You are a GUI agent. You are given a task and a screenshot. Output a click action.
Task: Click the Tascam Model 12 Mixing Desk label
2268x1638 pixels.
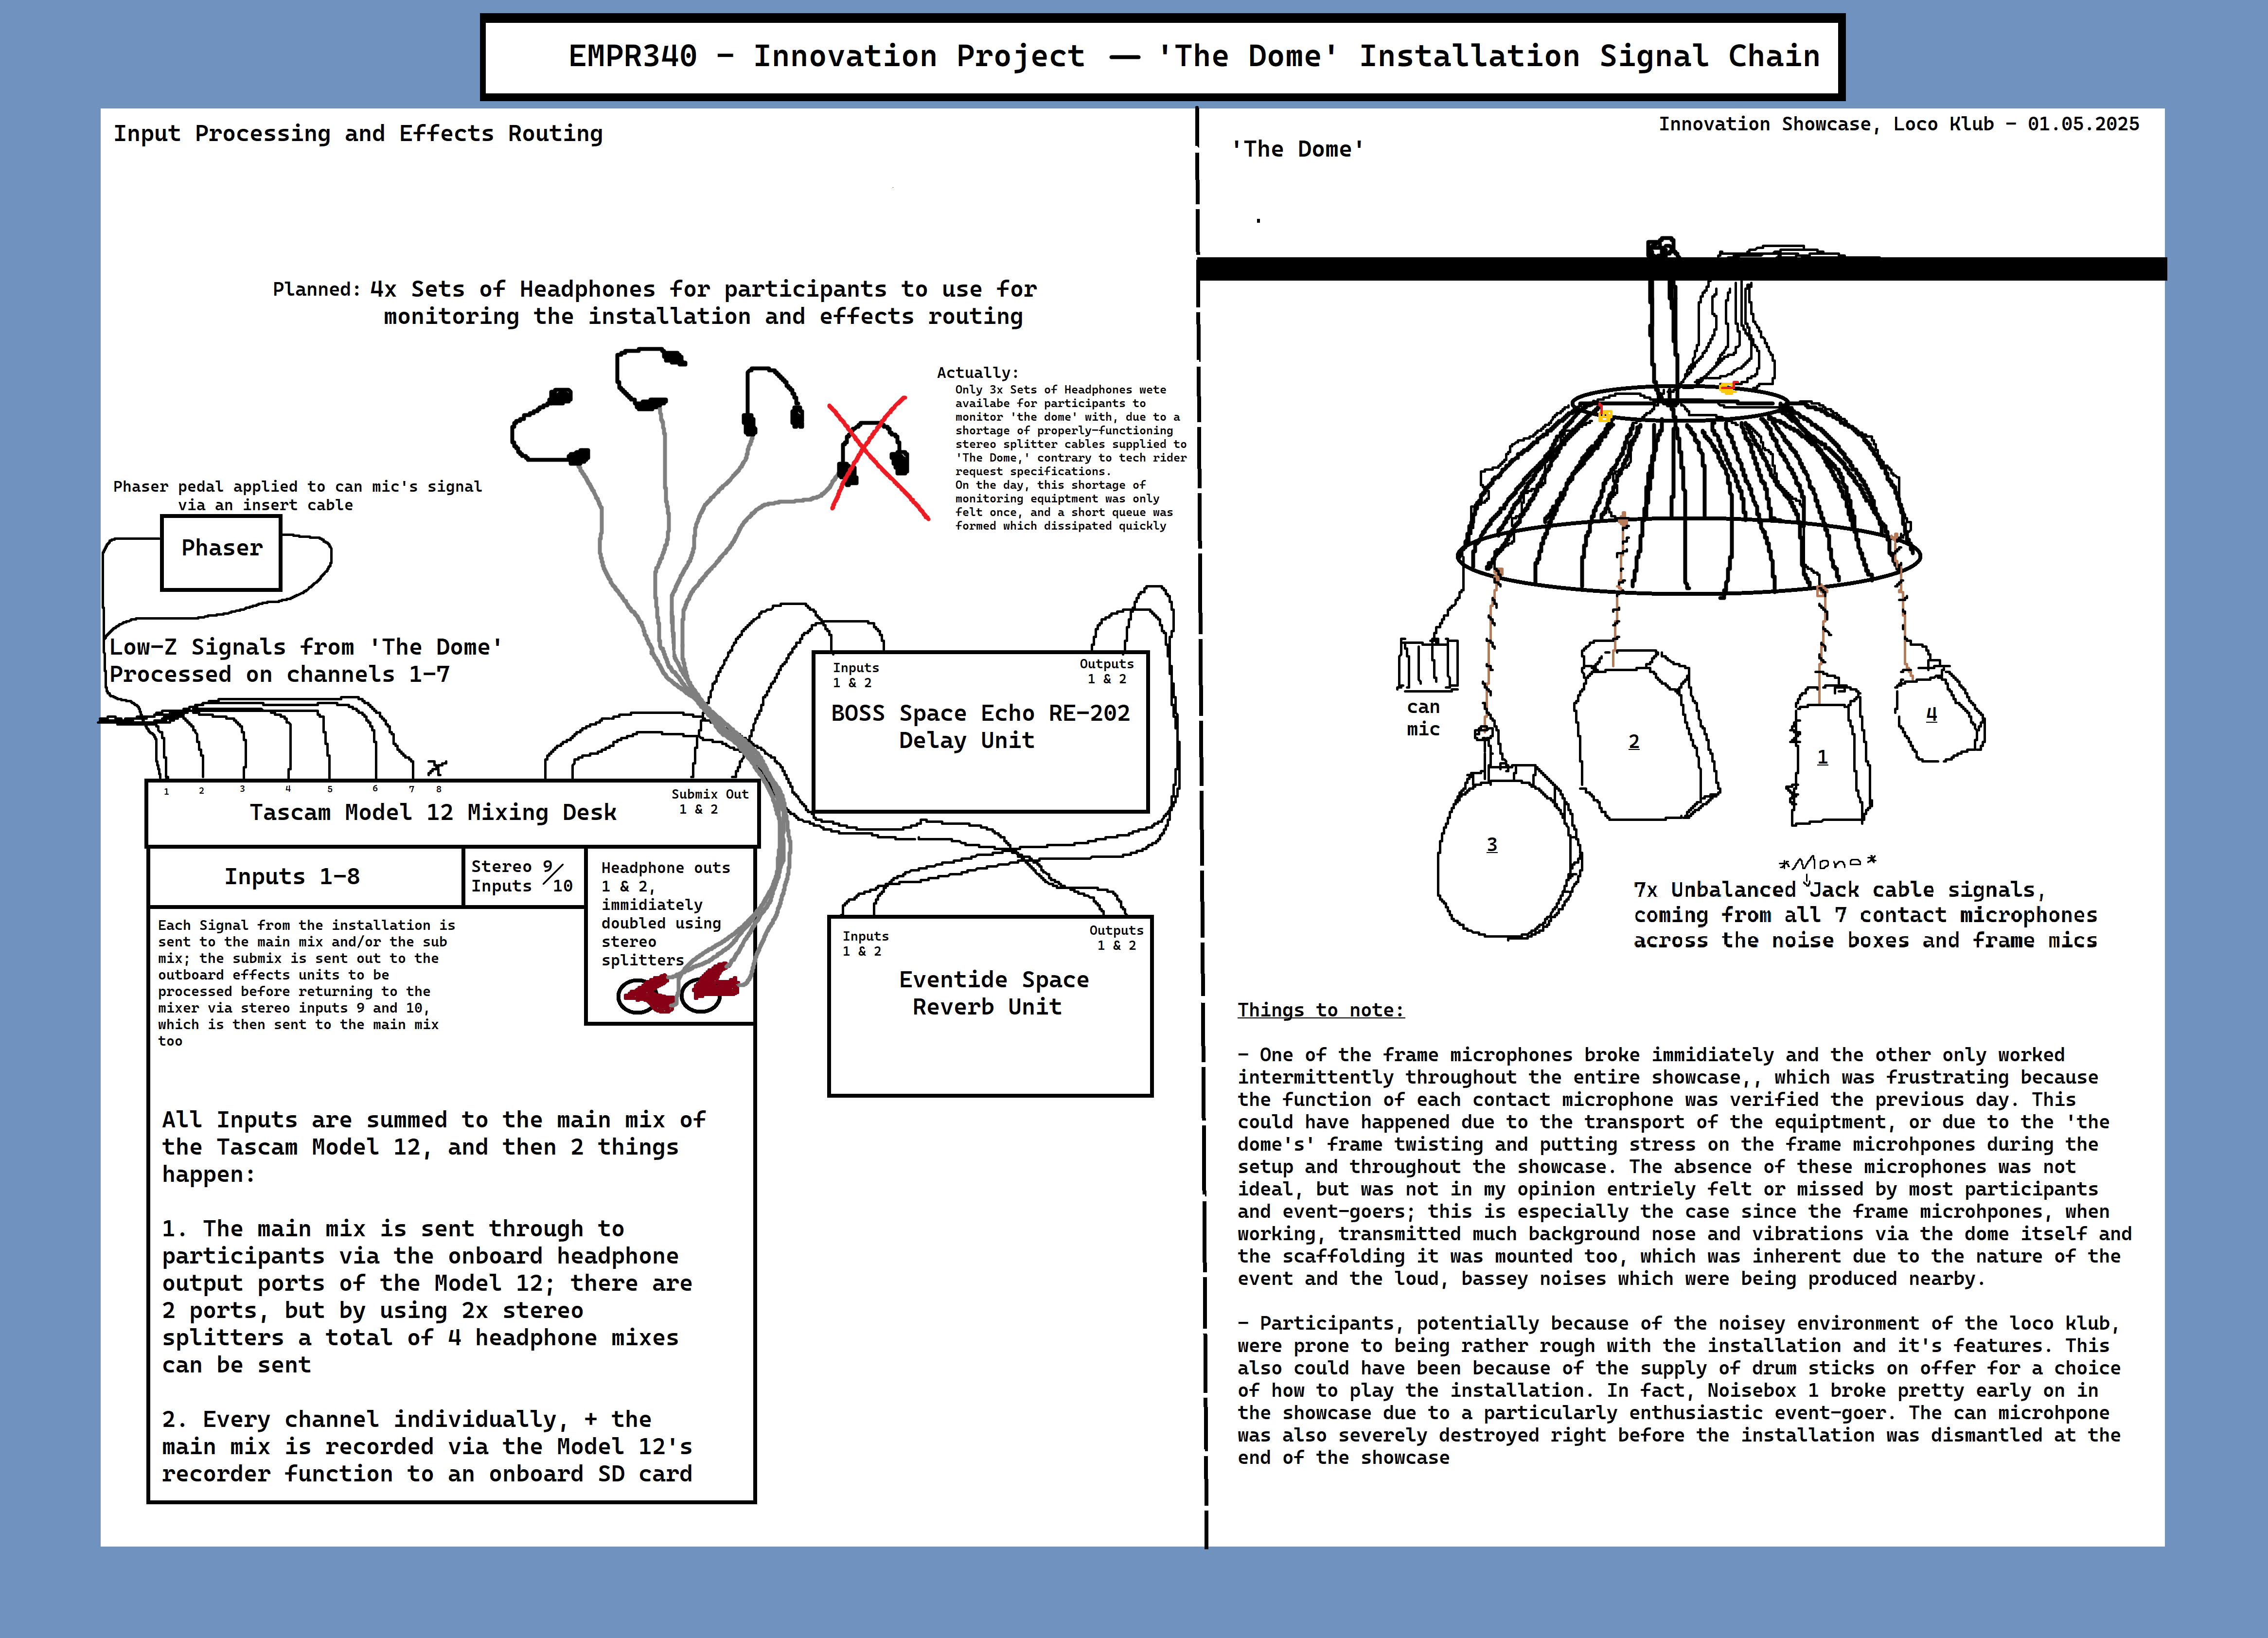(x=432, y=812)
